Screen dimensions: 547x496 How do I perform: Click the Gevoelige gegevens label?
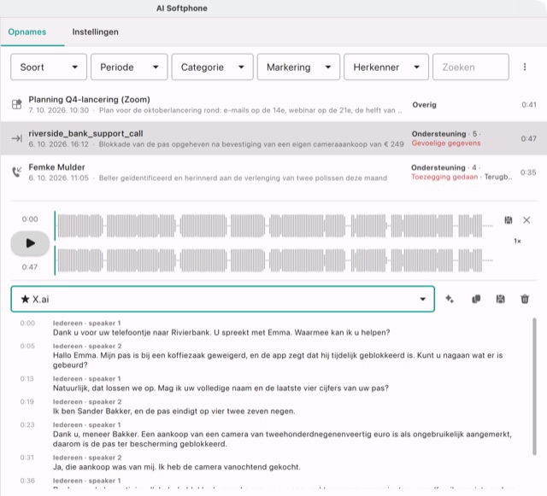coord(446,143)
